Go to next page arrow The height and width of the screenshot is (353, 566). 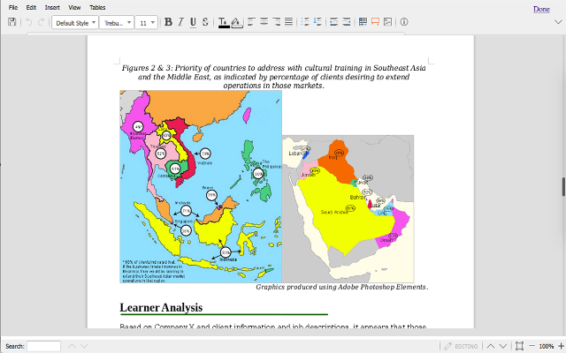click(503, 346)
